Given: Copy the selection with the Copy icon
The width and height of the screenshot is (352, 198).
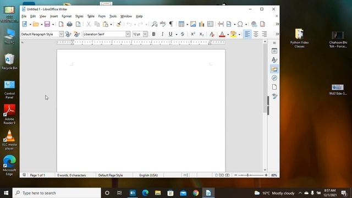Looking at the screenshot, I should (x=97, y=24).
